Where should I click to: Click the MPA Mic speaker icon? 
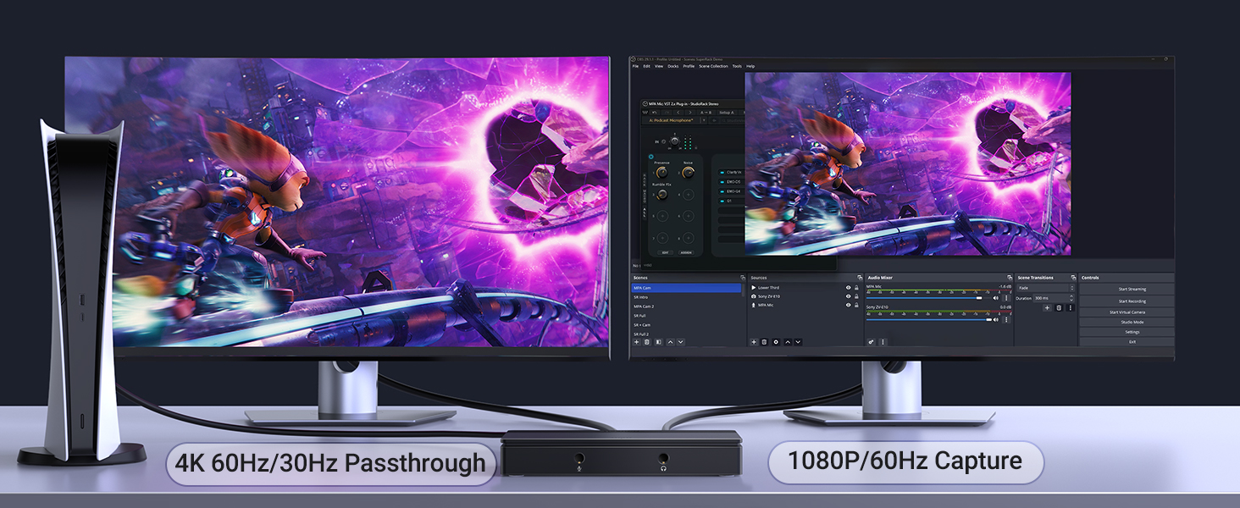click(x=996, y=298)
